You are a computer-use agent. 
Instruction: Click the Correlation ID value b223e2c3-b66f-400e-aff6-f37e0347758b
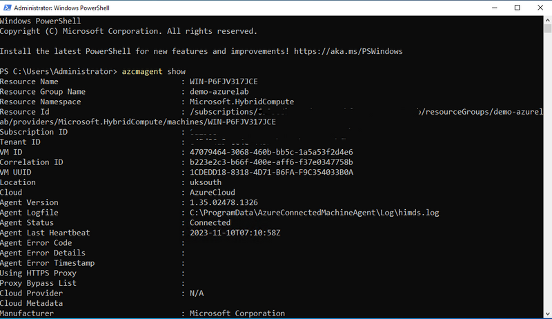click(x=271, y=162)
